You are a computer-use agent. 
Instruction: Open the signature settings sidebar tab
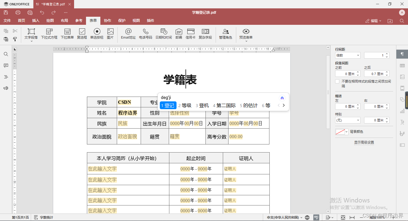click(x=402, y=134)
